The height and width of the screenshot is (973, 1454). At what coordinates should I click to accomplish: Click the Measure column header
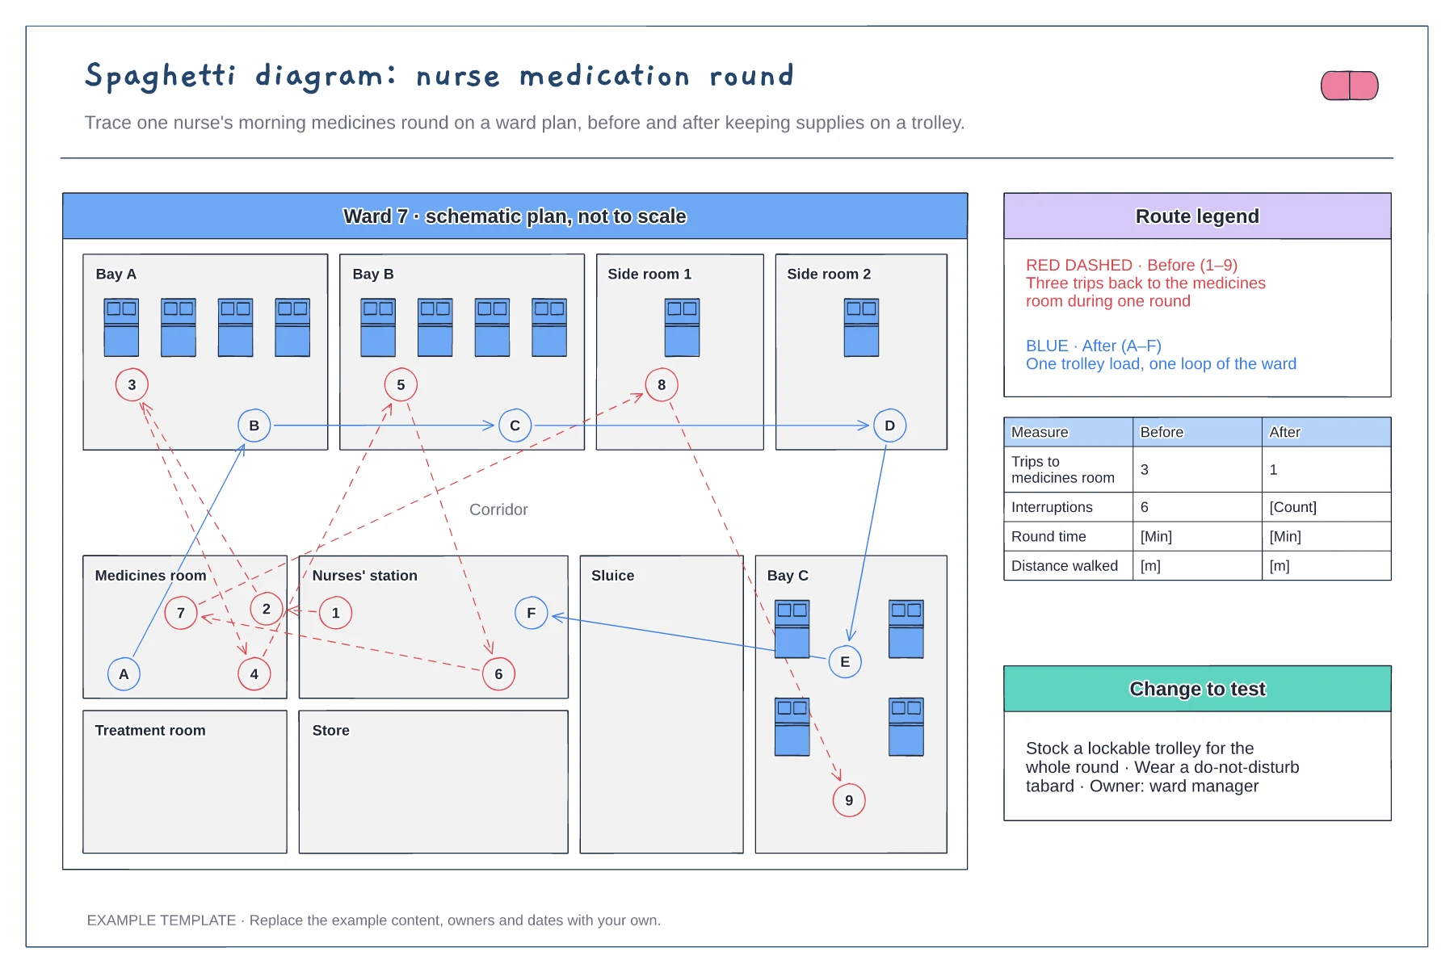coord(1068,432)
